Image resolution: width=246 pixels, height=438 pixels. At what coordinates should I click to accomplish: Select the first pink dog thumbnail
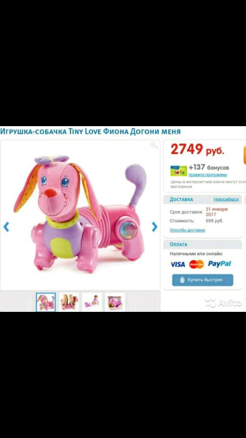tap(46, 302)
